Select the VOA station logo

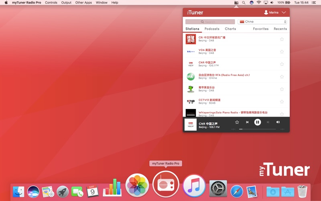[191, 52]
